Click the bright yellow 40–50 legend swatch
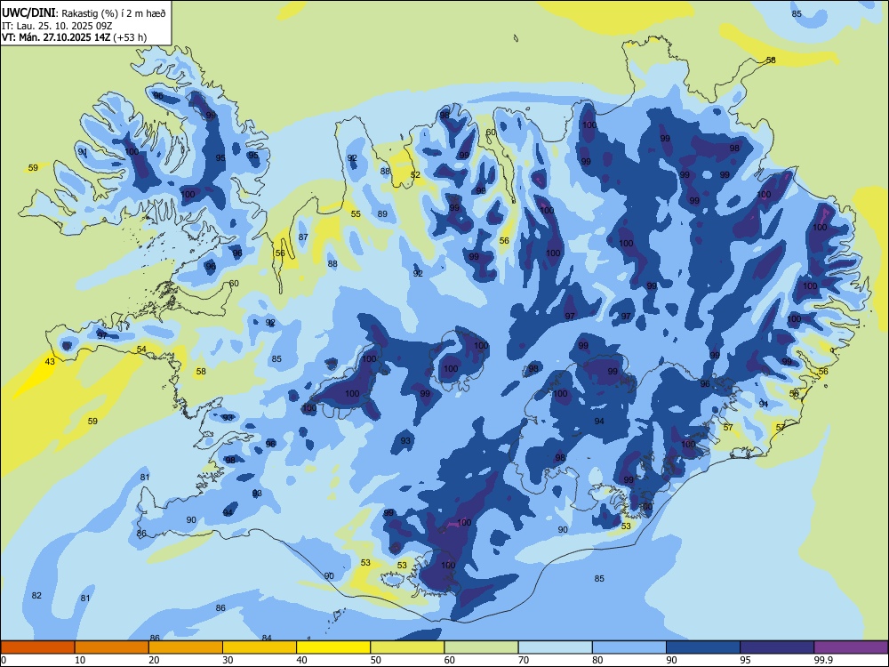Viewport: 889px width, 667px height. coord(333,647)
